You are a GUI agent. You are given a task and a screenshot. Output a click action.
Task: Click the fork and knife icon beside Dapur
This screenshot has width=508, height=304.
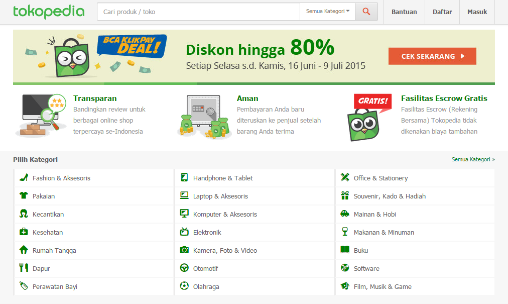(x=24, y=268)
